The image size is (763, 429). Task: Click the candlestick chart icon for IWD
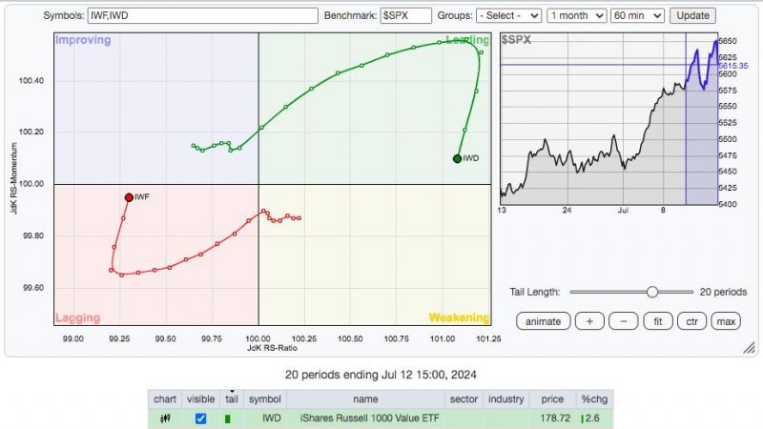tap(165, 419)
